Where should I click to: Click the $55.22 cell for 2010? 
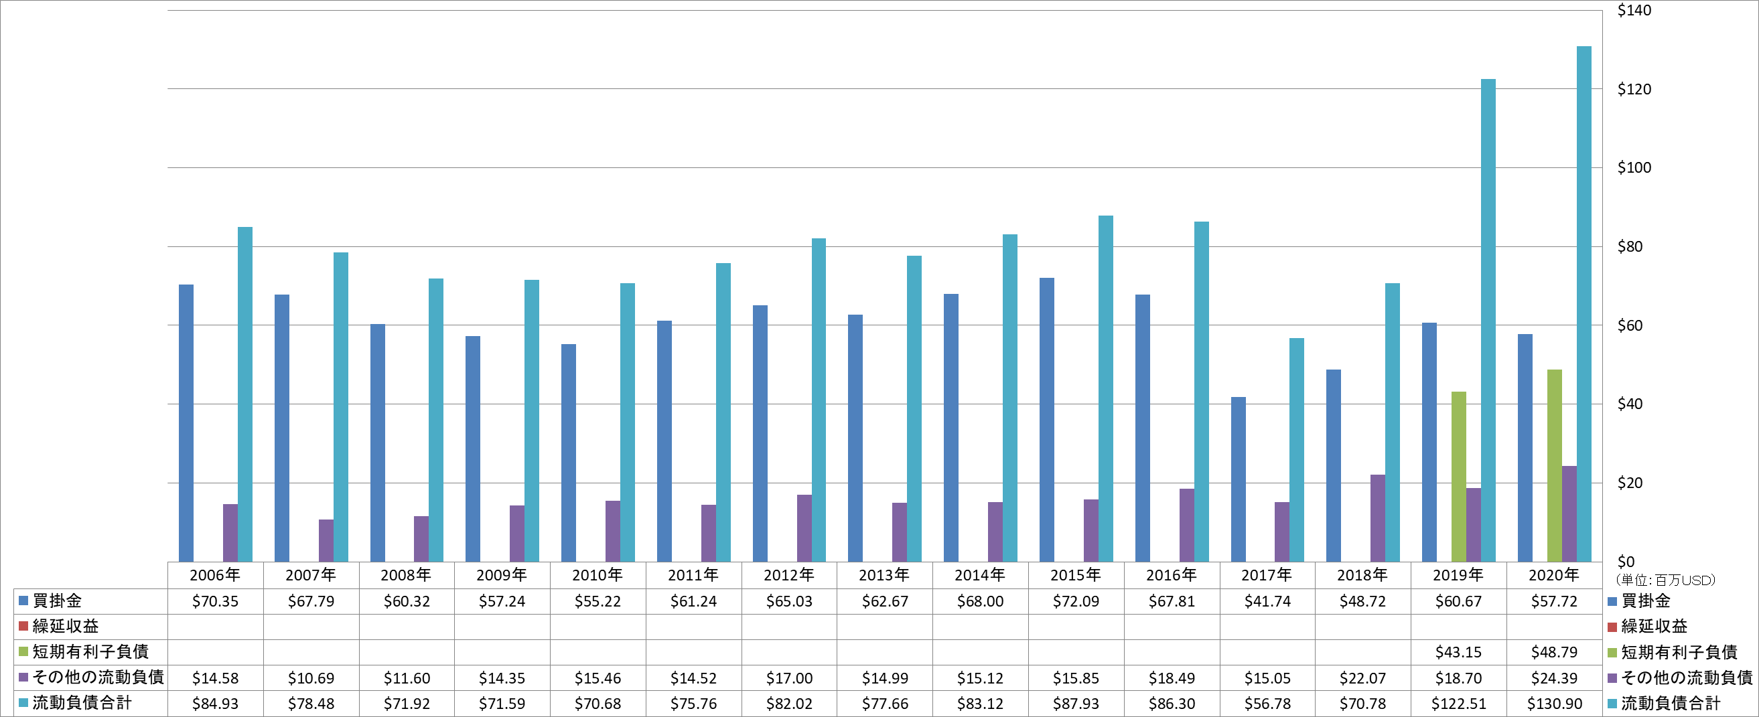[x=597, y=601]
